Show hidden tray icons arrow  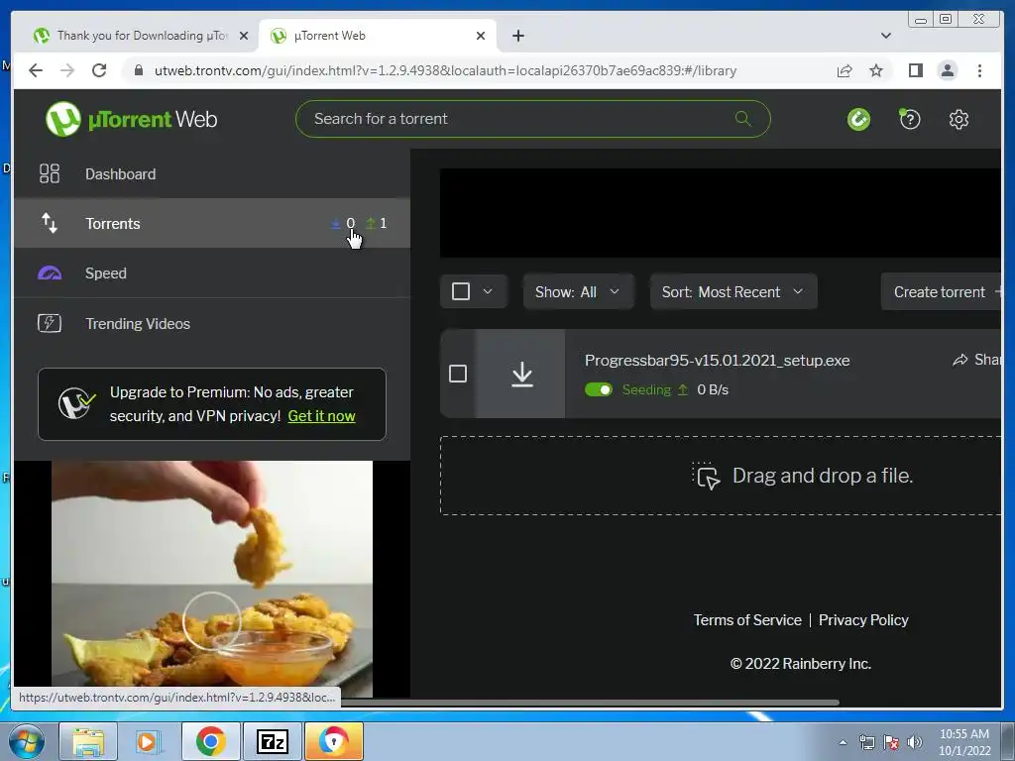coord(843,742)
